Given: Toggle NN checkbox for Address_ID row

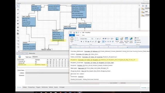Looking at the screenshot, I should [x=51, y=63].
